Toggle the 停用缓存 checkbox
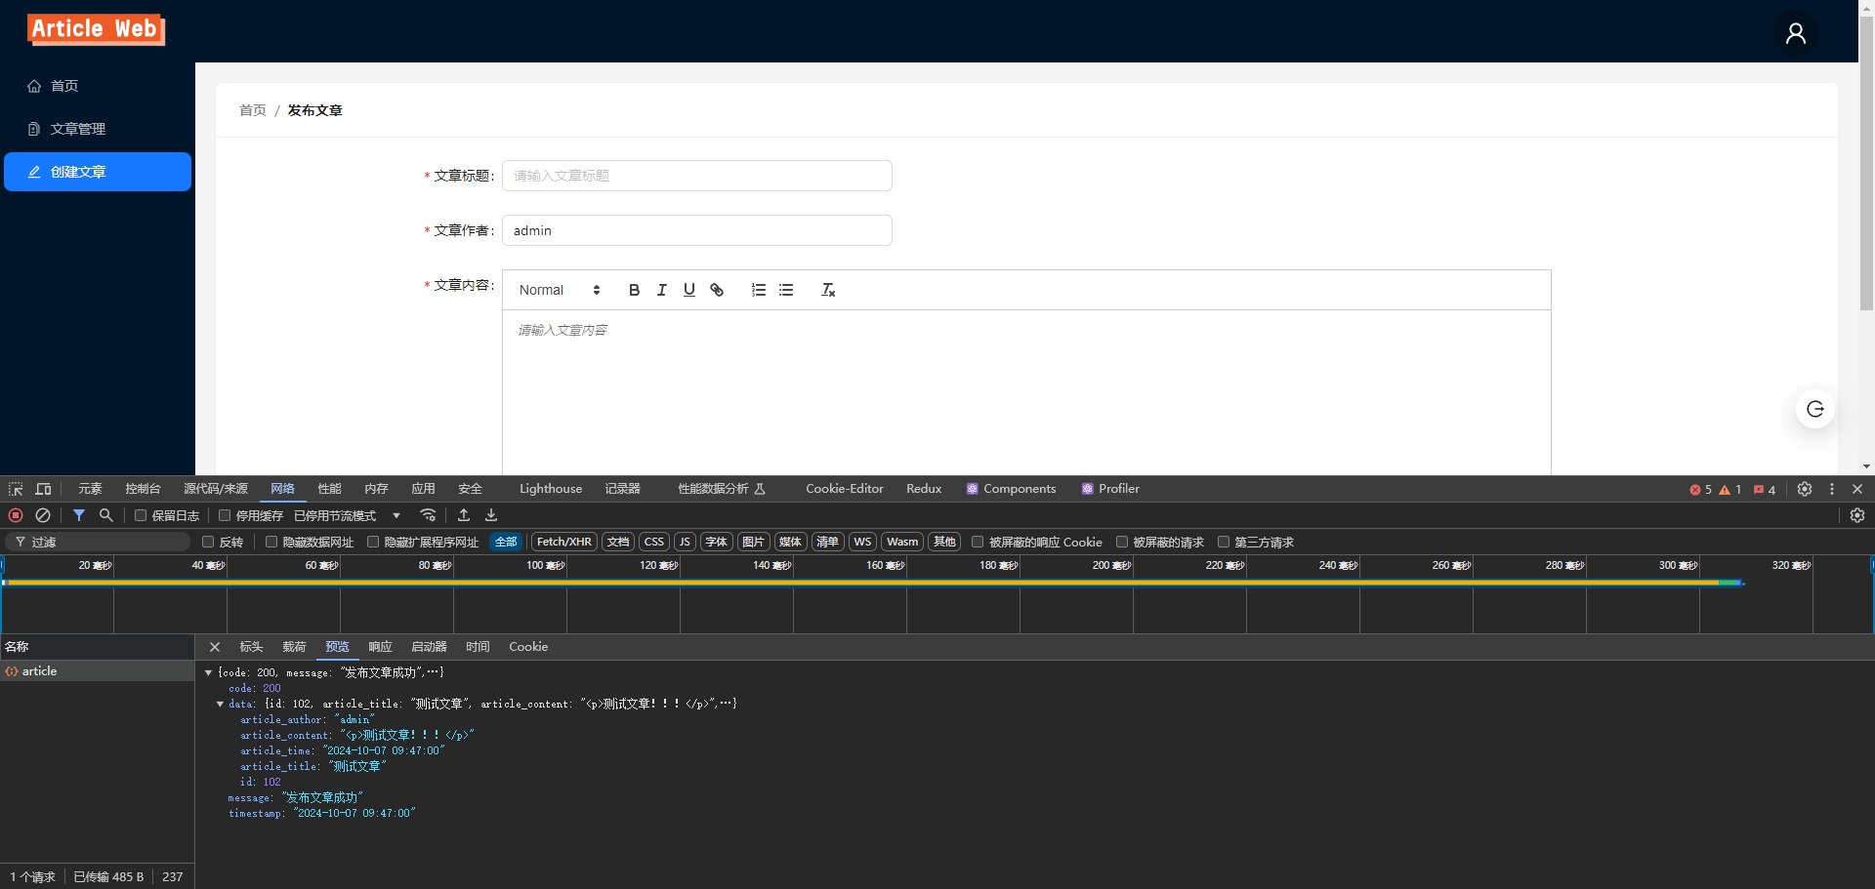 [225, 515]
